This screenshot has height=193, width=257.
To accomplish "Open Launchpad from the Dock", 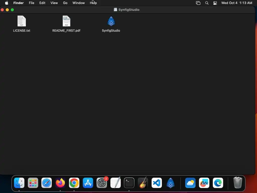I will (33, 183).
